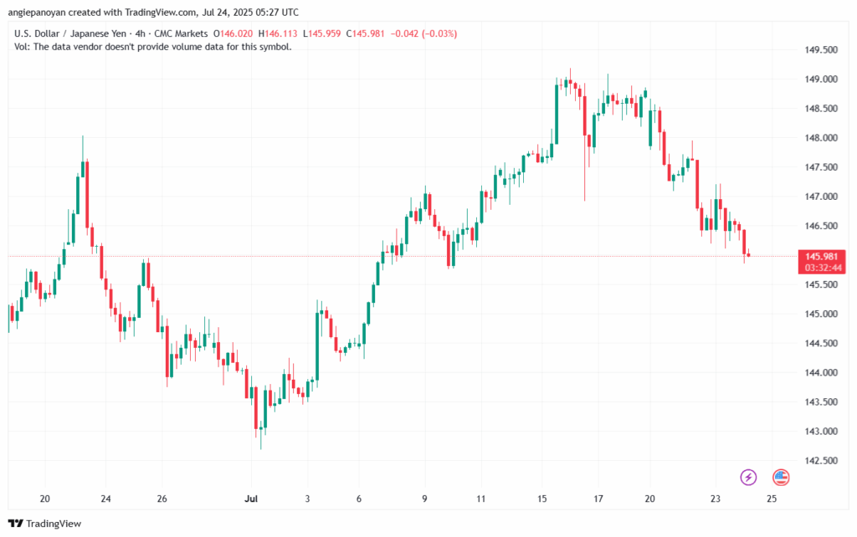Screen dimensions: 857x537
Task: Click the purple lightning bolt event icon
Action: click(x=748, y=477)
